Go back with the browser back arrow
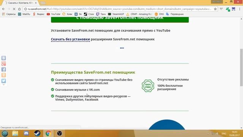The image size is (243, 137). [x=3, y=9]
